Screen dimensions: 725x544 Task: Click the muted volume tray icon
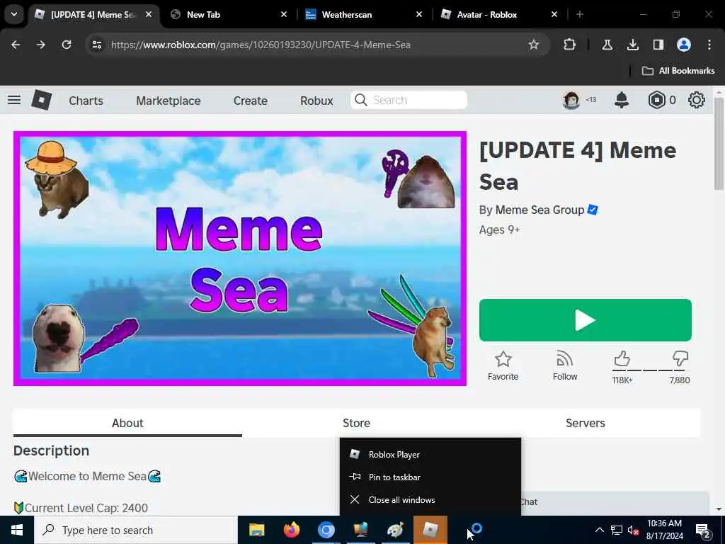tap(633, 530)
